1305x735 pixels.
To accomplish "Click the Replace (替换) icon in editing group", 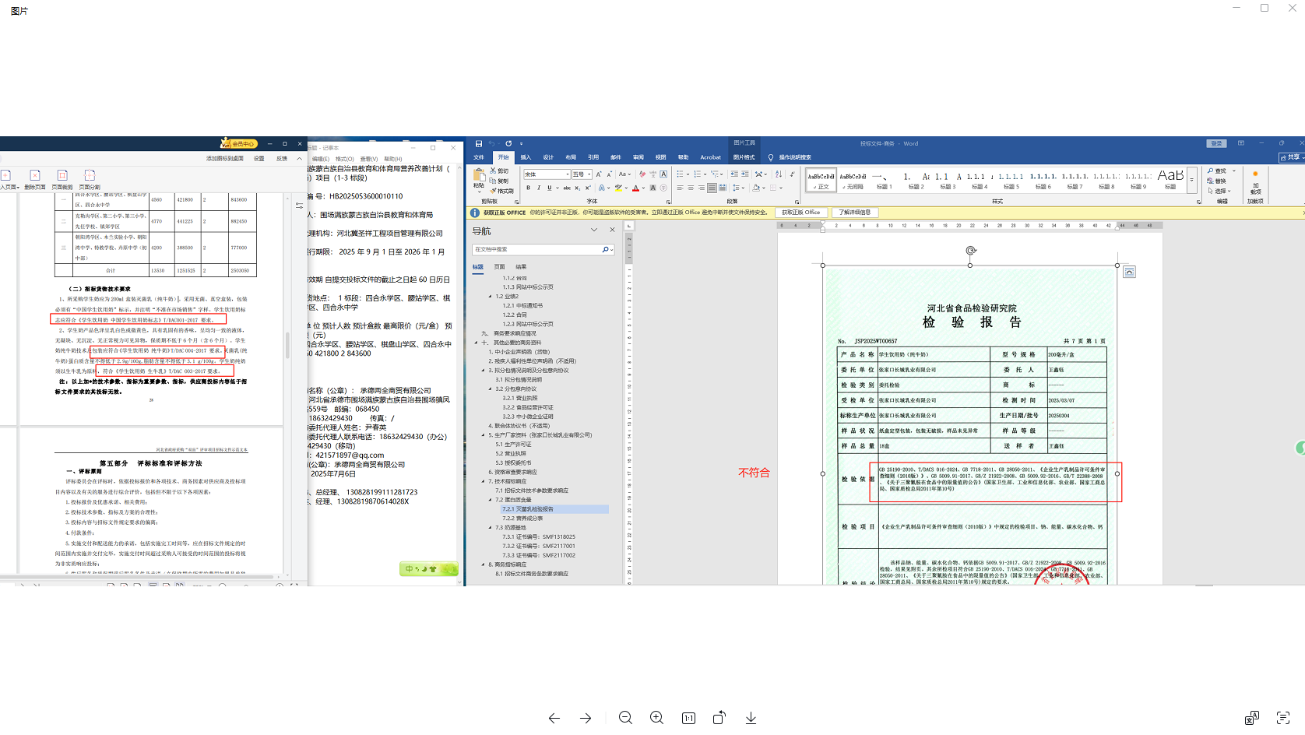I will [x=1219, y=181].
